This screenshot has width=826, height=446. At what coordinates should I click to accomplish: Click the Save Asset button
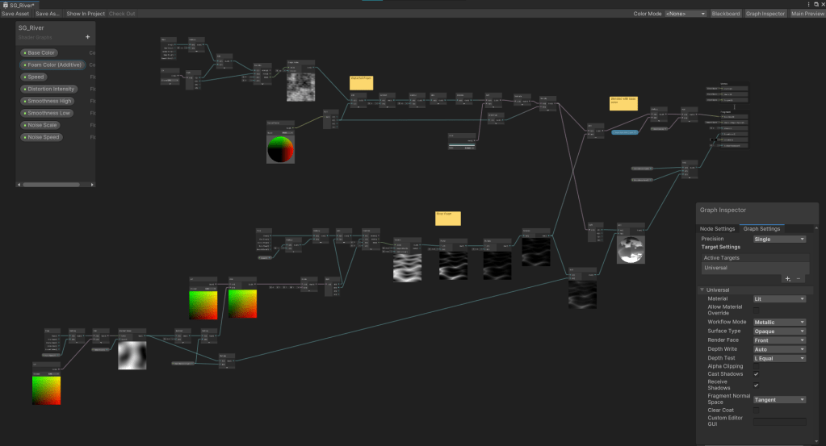(15, 14)
